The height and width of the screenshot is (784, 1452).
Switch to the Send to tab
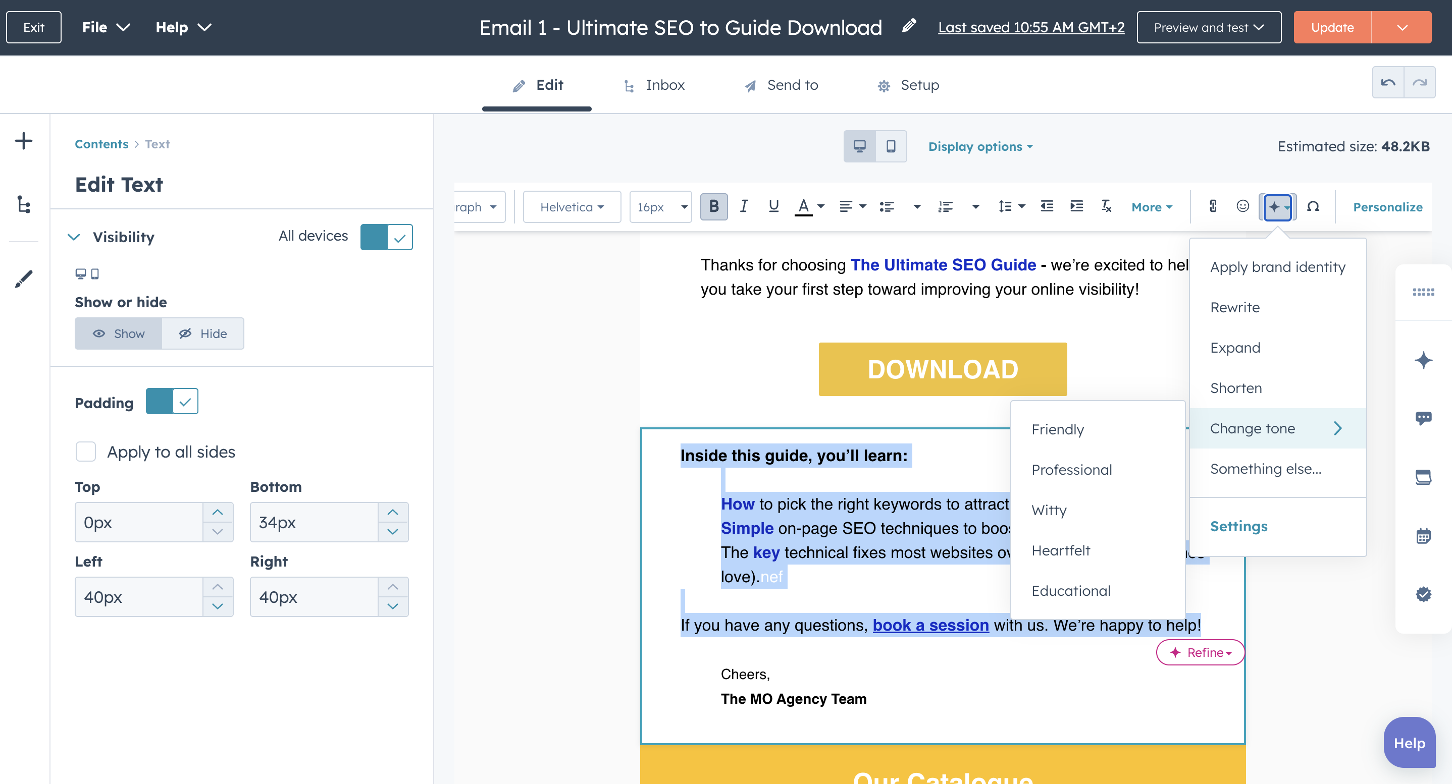(x=781, y=85)
